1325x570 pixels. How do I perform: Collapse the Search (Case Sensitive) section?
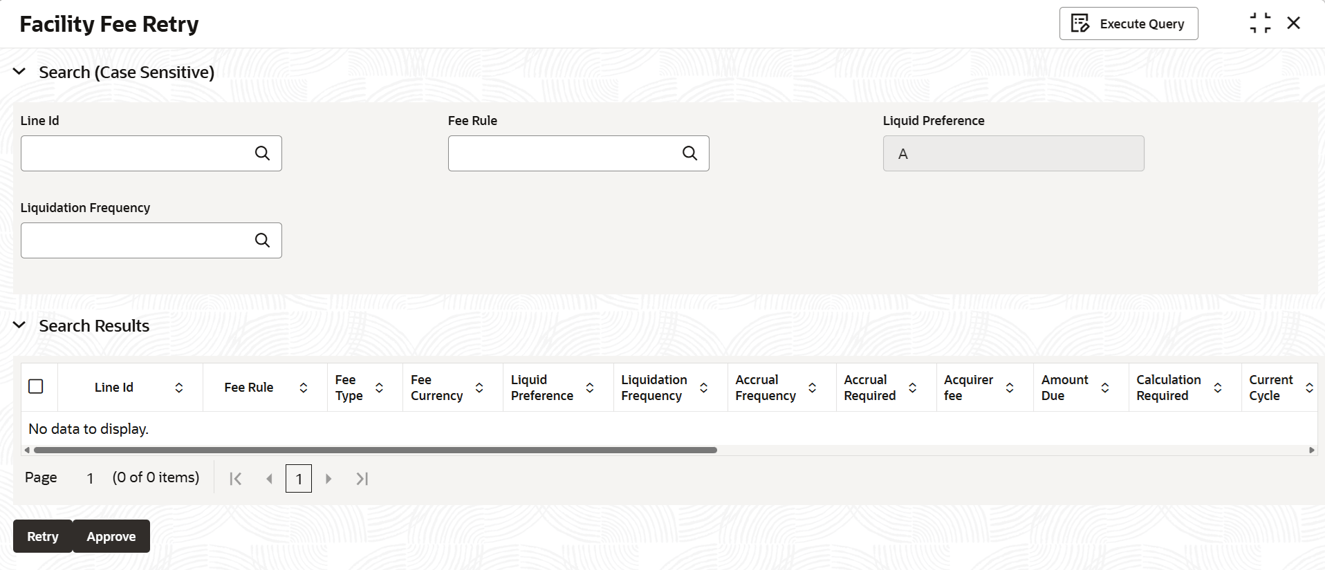tap(19, 71)
